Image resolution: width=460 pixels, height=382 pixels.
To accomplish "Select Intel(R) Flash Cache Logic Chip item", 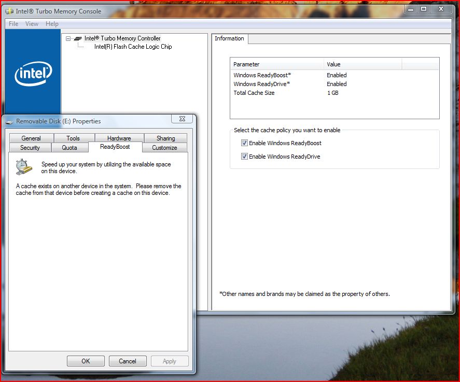I will point(133,47).
